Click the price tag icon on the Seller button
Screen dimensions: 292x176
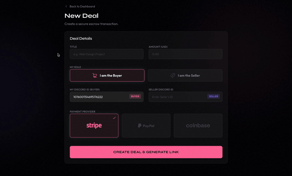(x=172, y=75)
